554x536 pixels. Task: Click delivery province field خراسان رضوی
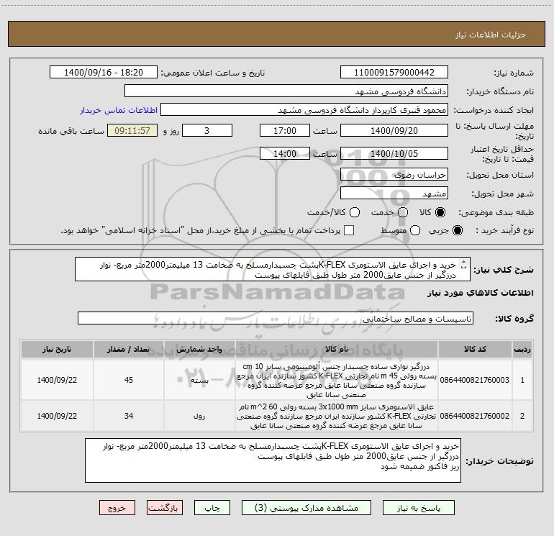394,174
